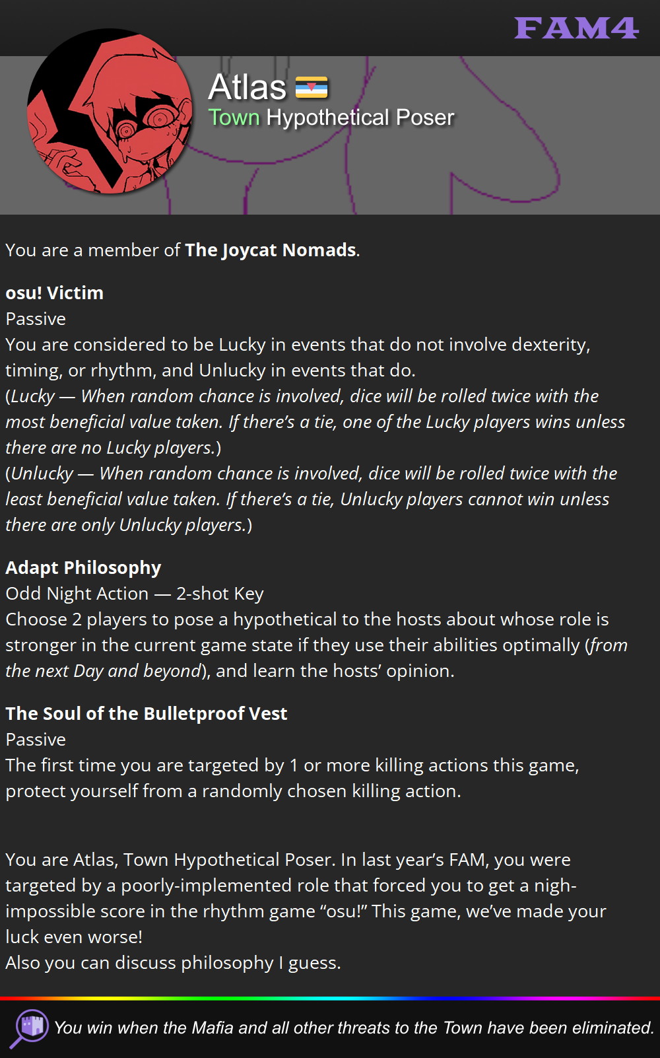Screen dimensions: 660x1058
Task: Click the flavor text about last year's FAM
Action: coord(306,911)
